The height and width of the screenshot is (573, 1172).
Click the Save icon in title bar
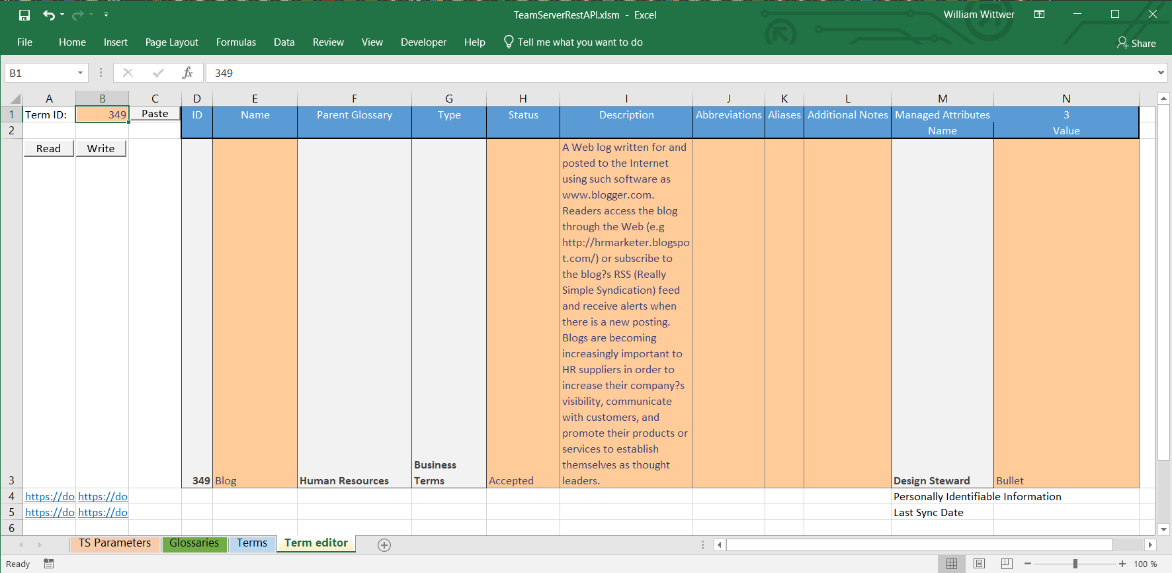tap(24, 15)
